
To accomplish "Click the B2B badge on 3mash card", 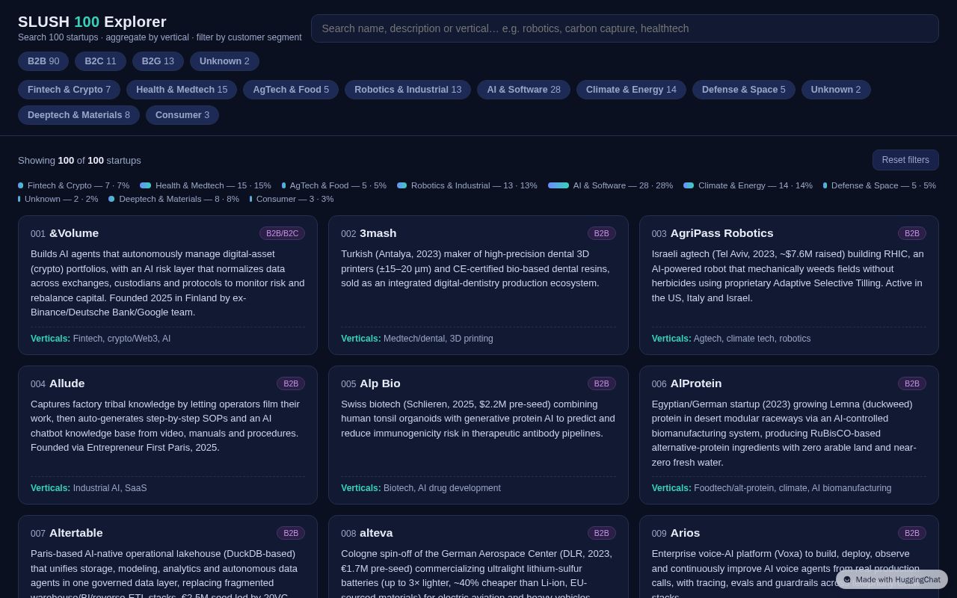I will [x=601, y=233].
